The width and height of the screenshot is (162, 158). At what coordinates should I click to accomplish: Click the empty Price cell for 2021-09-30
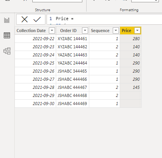(x=130, y=104)
